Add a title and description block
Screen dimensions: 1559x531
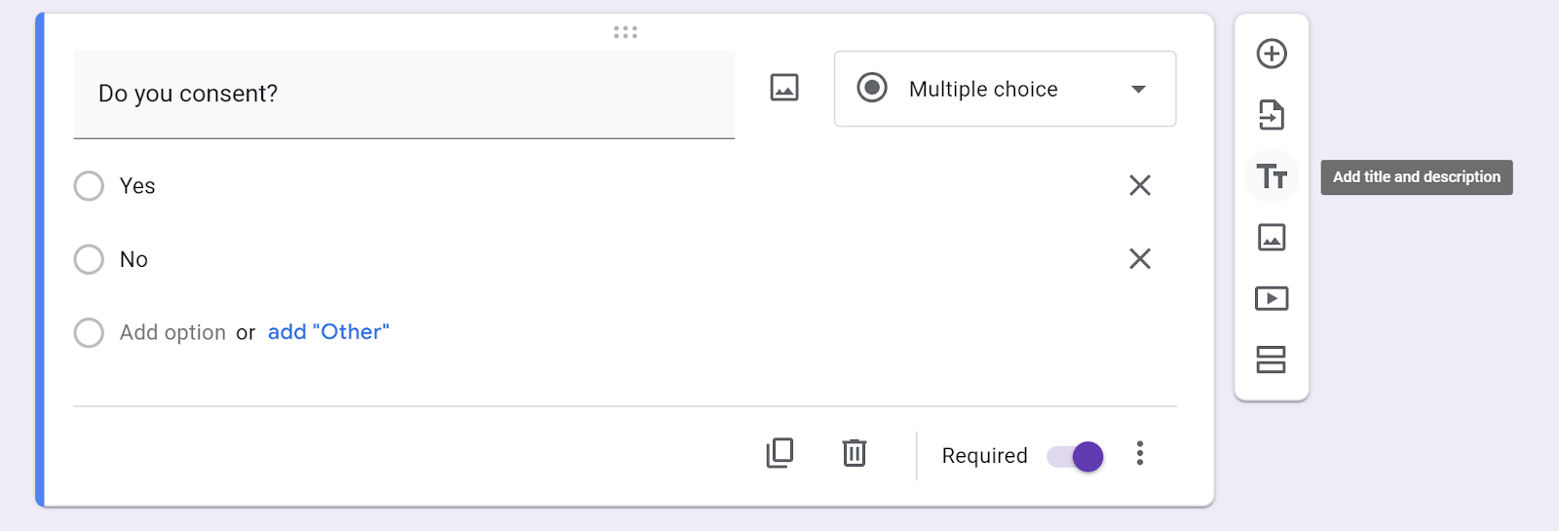click(x=1272, y=176)
